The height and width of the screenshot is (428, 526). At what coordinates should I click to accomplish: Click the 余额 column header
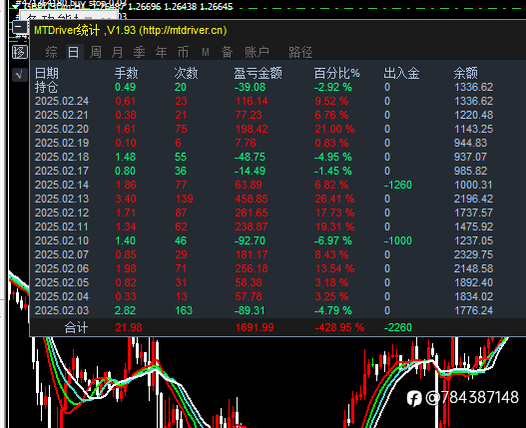point(466,73)
